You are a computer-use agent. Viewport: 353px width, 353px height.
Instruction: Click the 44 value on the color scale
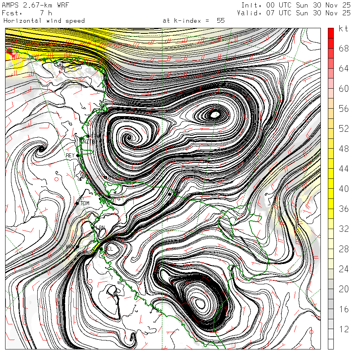point(344,169)
